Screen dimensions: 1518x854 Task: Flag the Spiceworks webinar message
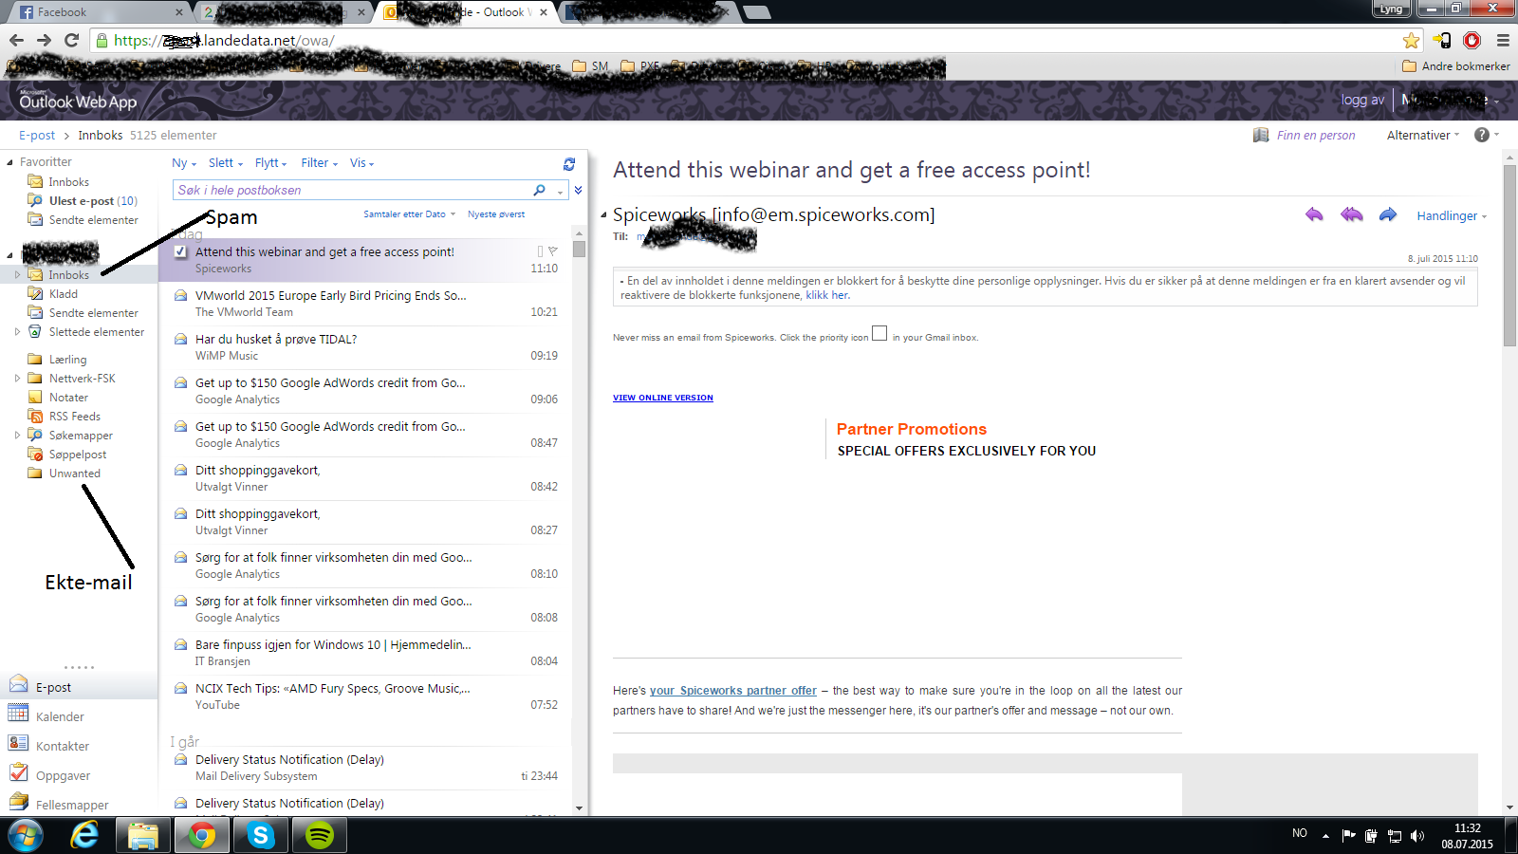(x=552, y=251)
